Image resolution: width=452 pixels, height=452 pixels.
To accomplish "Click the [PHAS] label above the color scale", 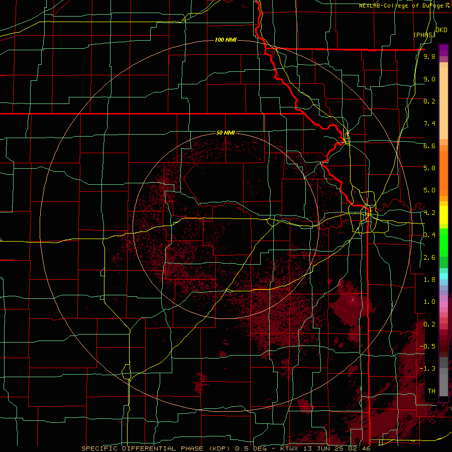I will 424,35.
